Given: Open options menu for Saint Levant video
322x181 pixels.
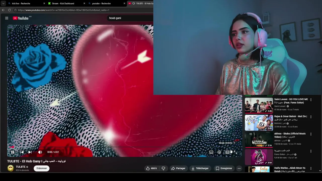Looking at the screenshot, I should pyautogui.click(x=311, y=100).
